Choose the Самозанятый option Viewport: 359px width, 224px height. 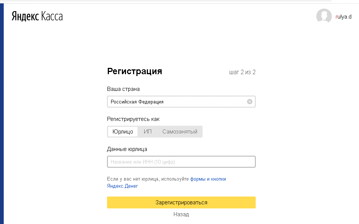[x=180, y=132]
